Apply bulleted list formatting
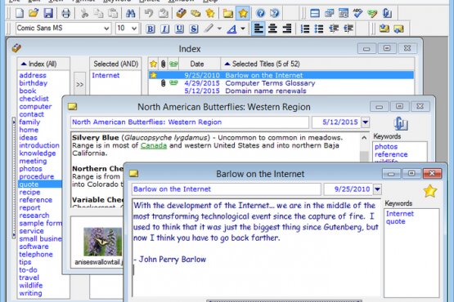The image size is (454, 302). click(319, 29)
